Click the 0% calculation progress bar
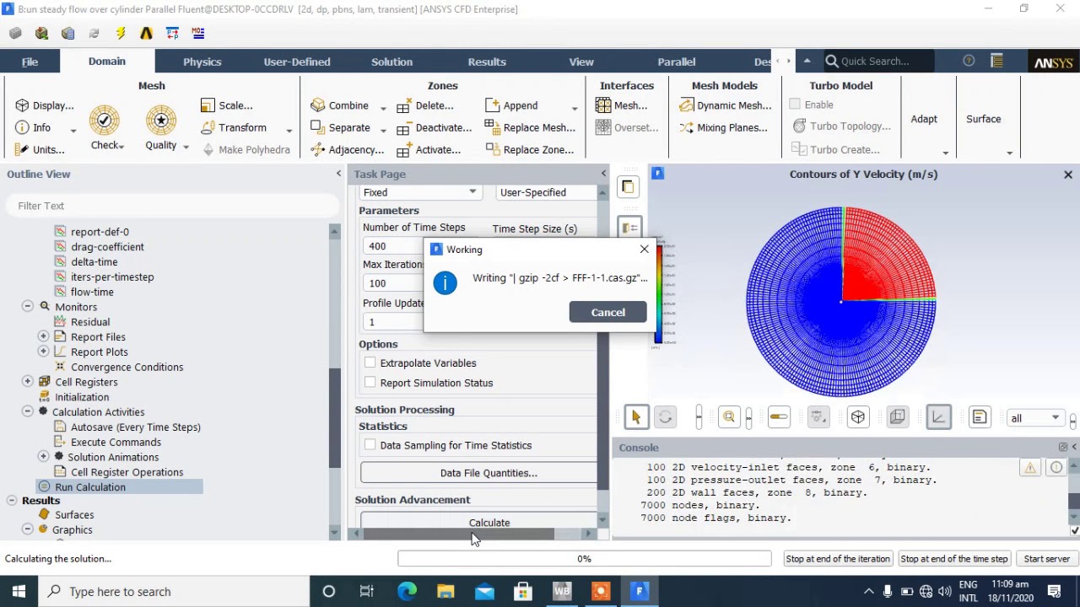The image size is (1080, 607). click(x=584, y=559)
